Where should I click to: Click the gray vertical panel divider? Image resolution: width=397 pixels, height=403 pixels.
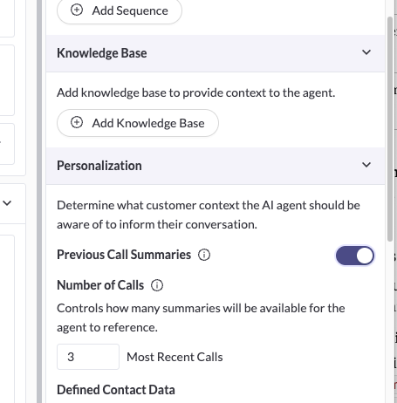coord(39,201)
